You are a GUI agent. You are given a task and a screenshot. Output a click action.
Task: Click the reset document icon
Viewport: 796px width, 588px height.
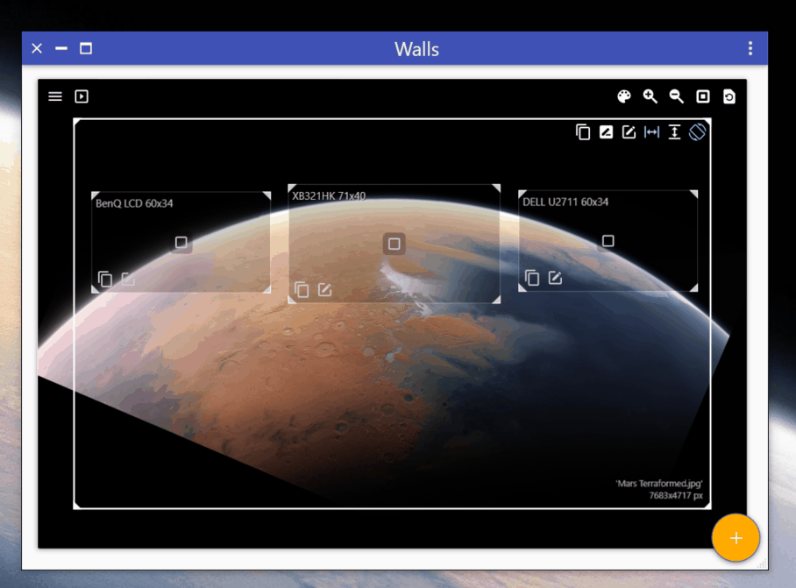(x=729, y=96)
